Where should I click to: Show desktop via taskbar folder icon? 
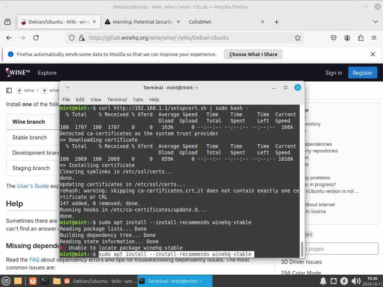18,281
